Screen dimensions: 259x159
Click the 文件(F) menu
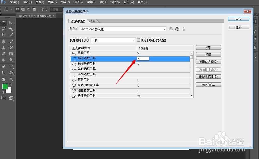click(x=14, y=2)
